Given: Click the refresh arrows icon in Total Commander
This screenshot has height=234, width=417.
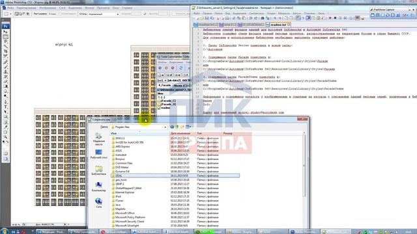Looking at the screenshot, I should (x=181, y=68).
